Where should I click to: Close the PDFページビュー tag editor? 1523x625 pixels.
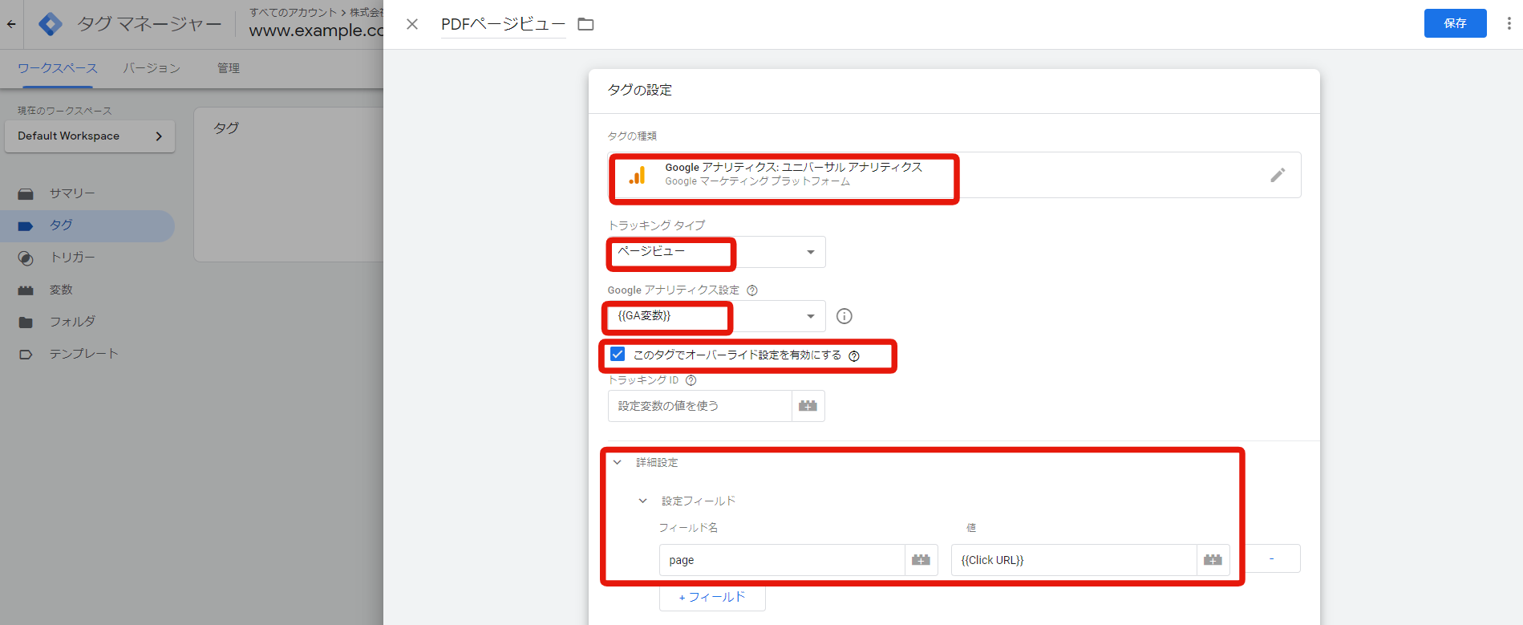click(412, 24)
